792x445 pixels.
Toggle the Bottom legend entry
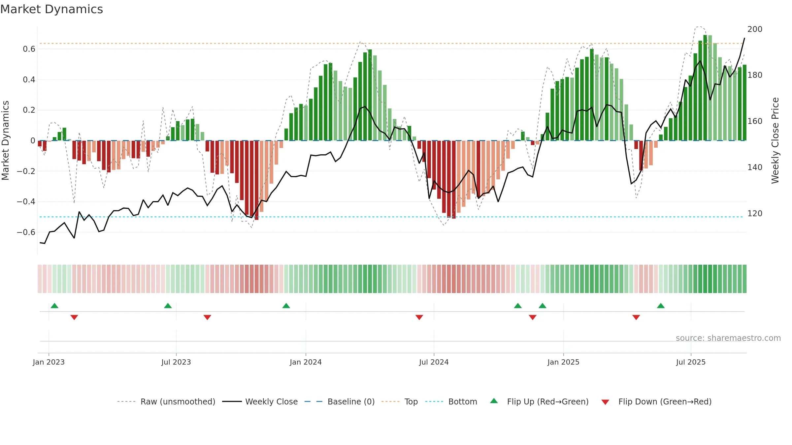coord(451,401)
